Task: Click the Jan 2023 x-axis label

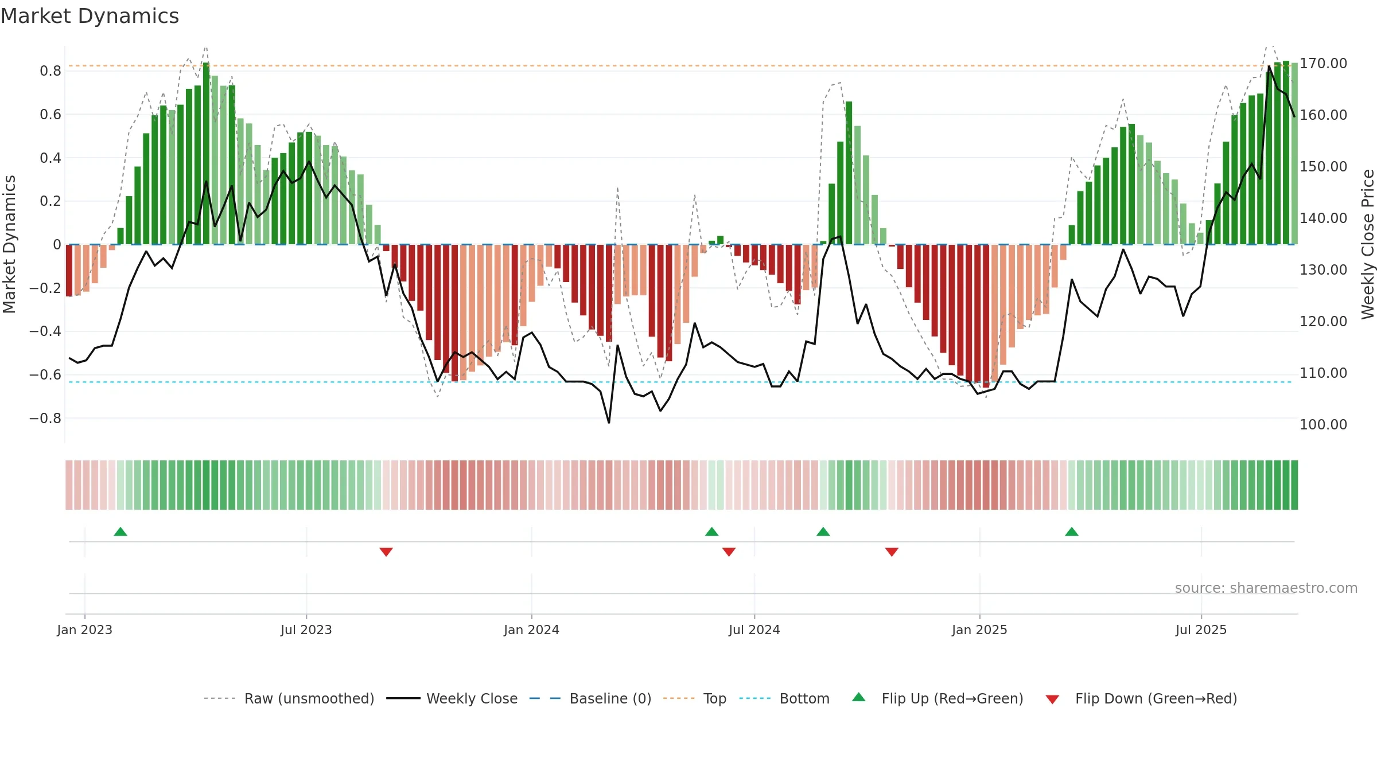Action: (85, 630)
